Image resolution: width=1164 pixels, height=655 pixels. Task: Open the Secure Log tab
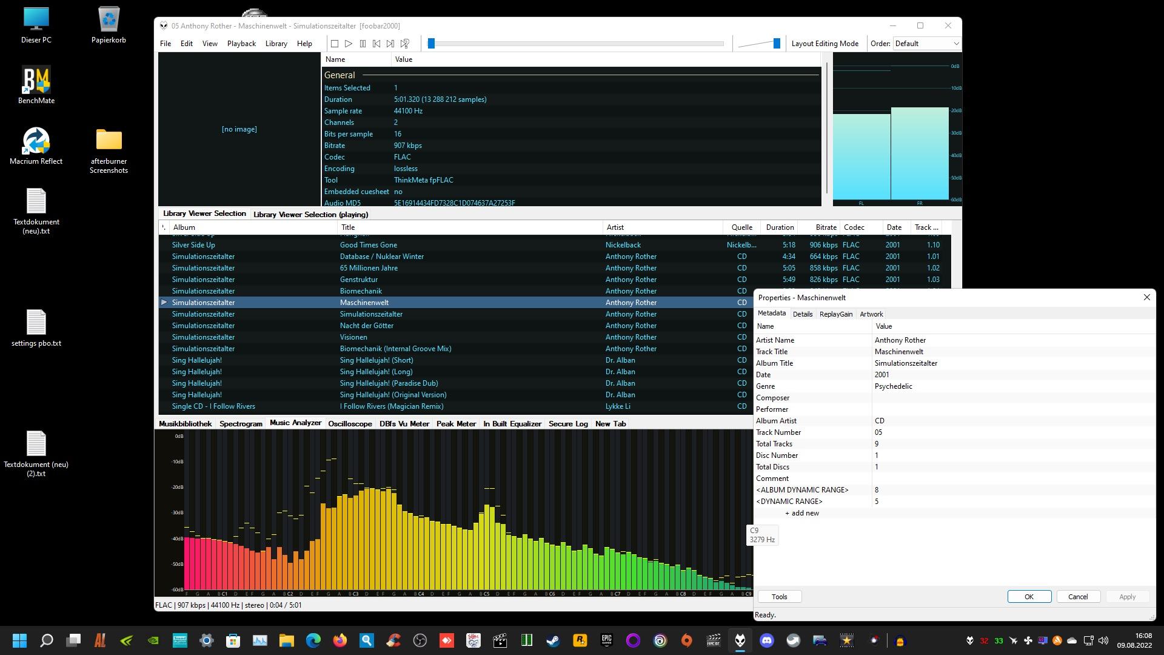click(x=568, y=424)
